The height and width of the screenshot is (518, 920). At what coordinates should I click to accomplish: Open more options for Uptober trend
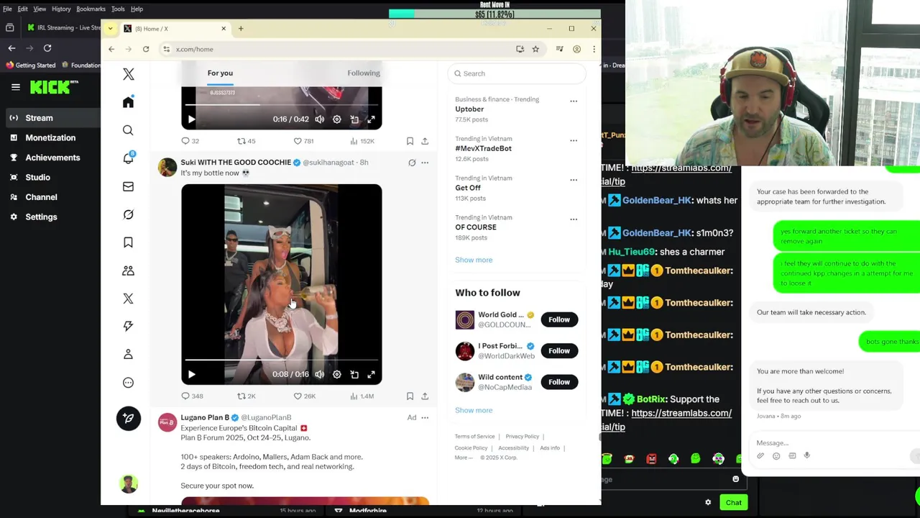[574, 101]
